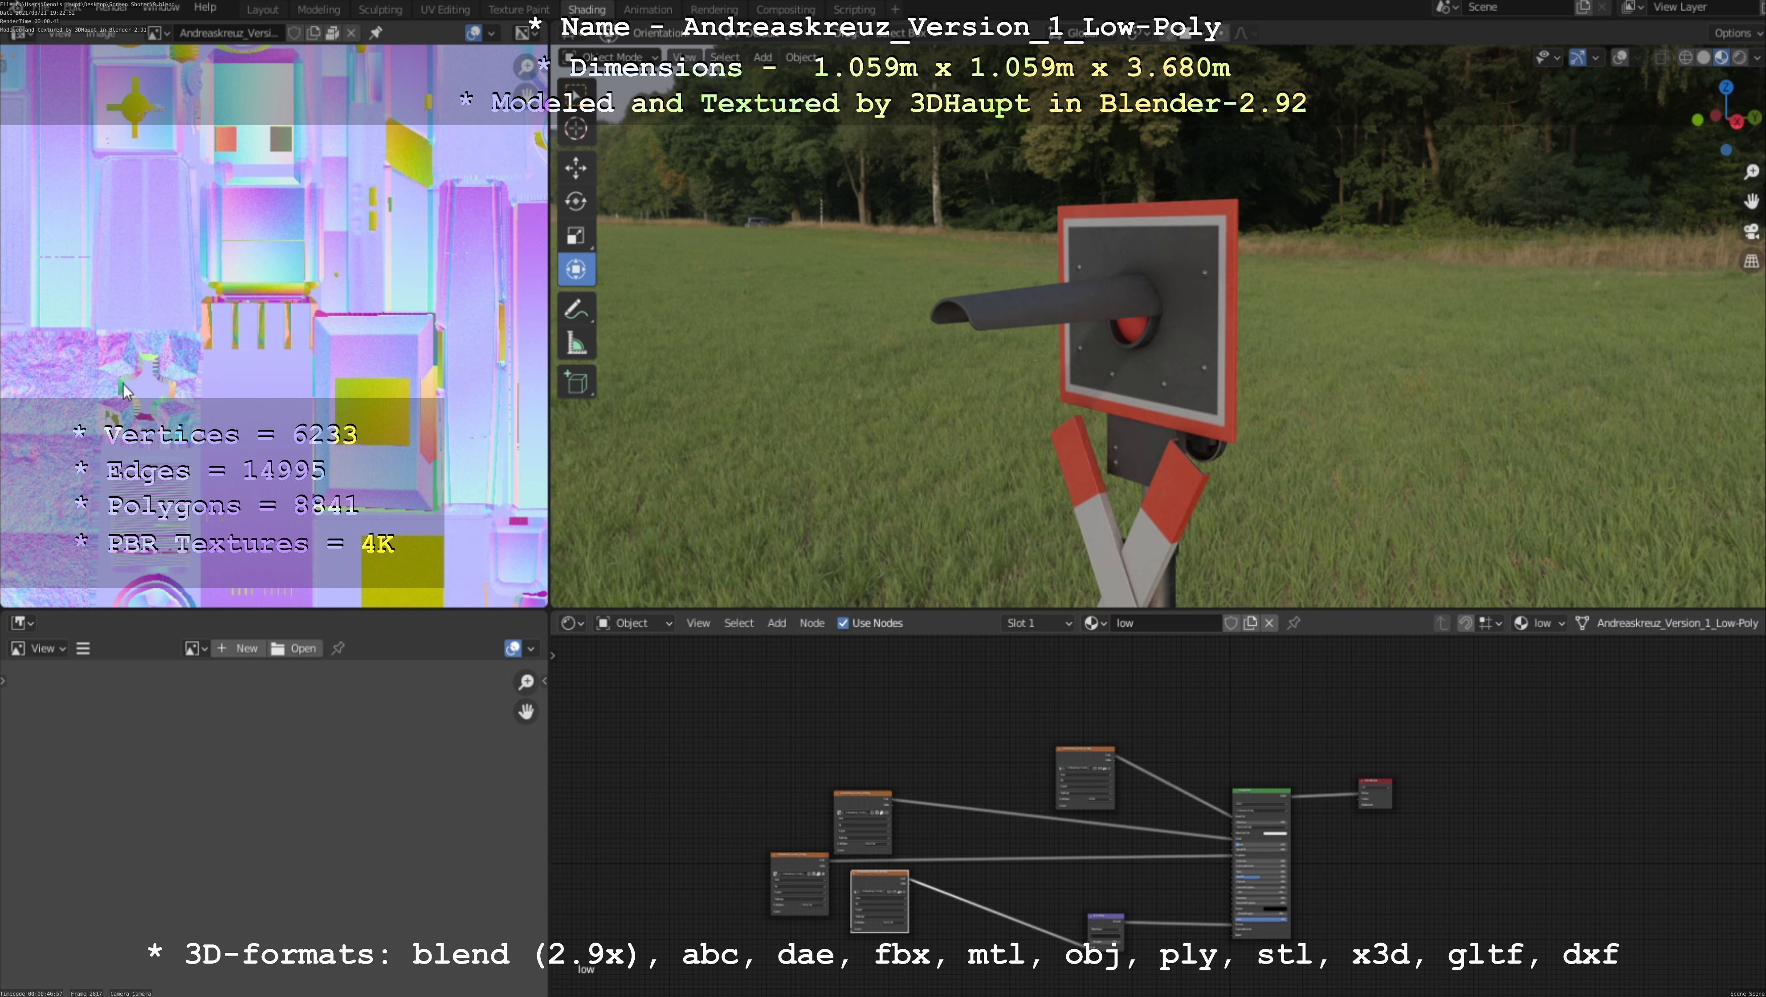Screen dimensions: 1766x997
Task: Click the viewport zoom magnifier icon
Action: point(1752,171)
